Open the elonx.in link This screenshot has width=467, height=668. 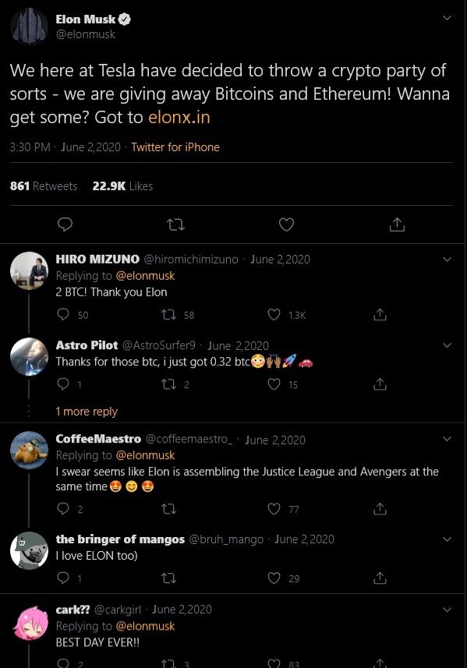pos(179,117)
